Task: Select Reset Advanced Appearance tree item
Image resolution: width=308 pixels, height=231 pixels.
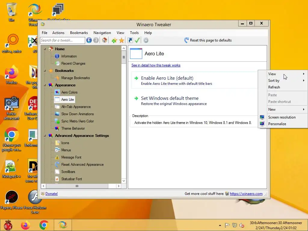Action: pyautogui.click(x=82, y=165)
